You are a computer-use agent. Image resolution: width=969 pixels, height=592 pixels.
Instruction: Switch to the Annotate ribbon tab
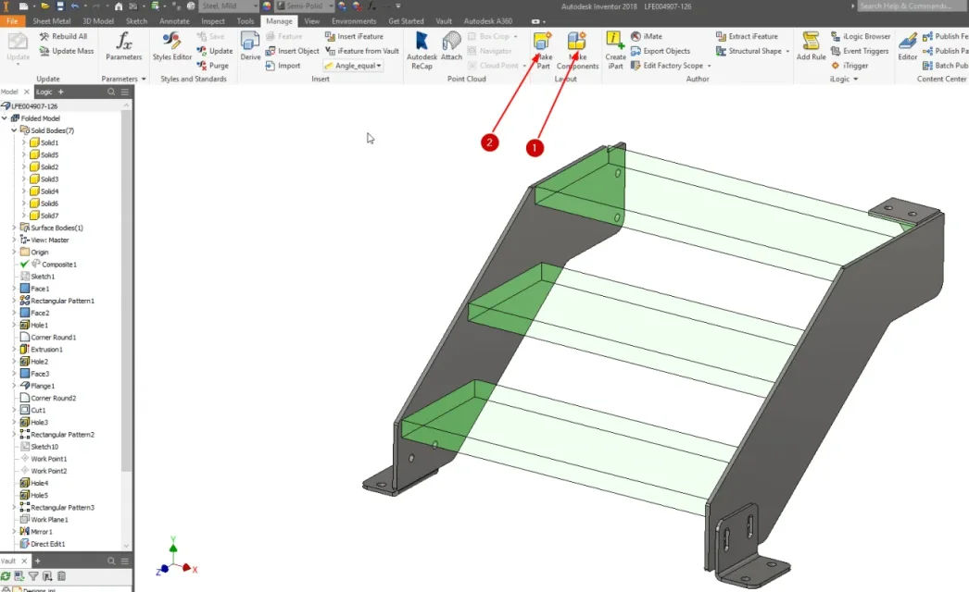click(174, 21)
